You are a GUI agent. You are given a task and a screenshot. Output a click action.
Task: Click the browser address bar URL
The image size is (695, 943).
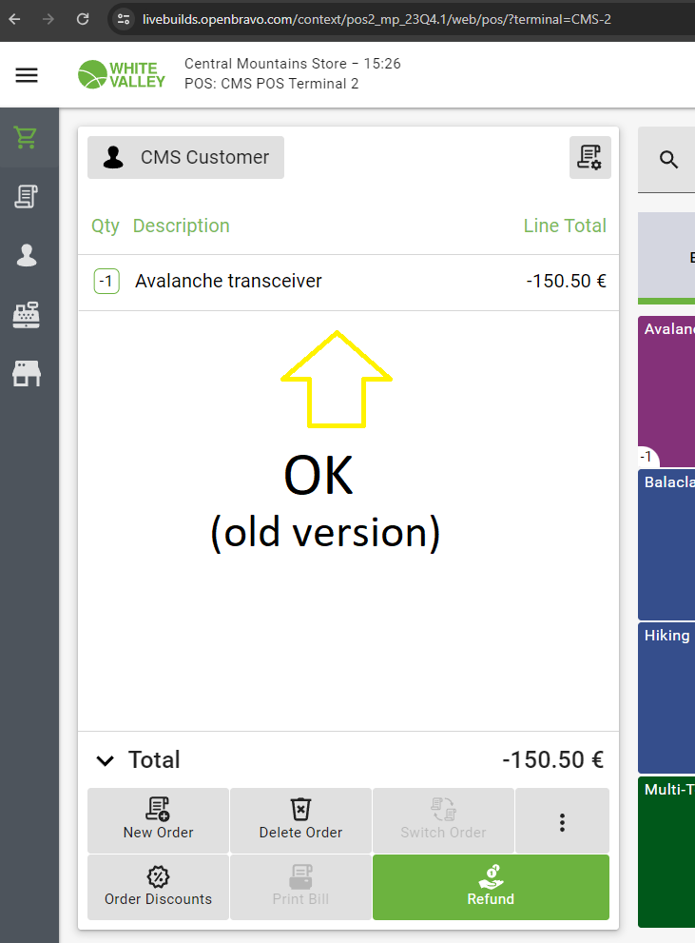[x=376, y=19]
